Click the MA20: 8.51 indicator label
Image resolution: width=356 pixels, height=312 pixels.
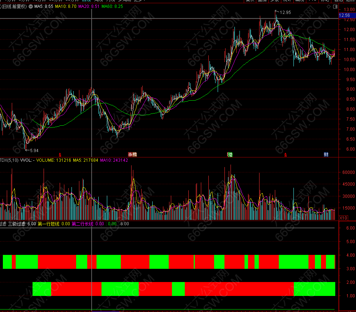[x=89, y=6]
